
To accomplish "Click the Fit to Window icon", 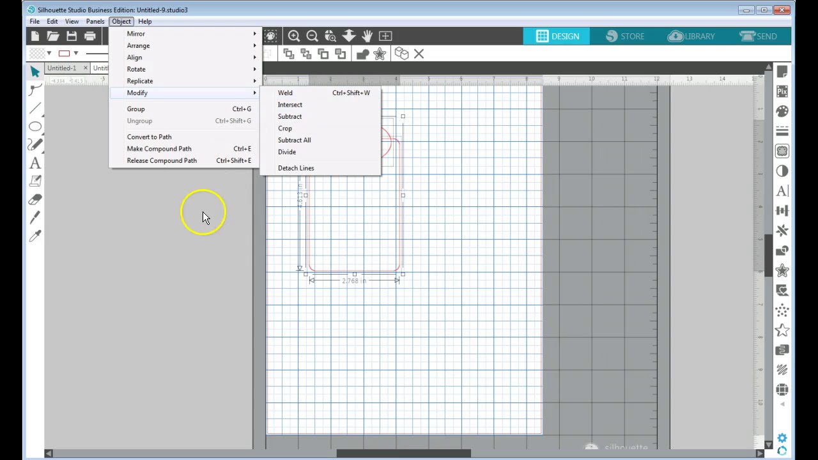I will [385, 36].
